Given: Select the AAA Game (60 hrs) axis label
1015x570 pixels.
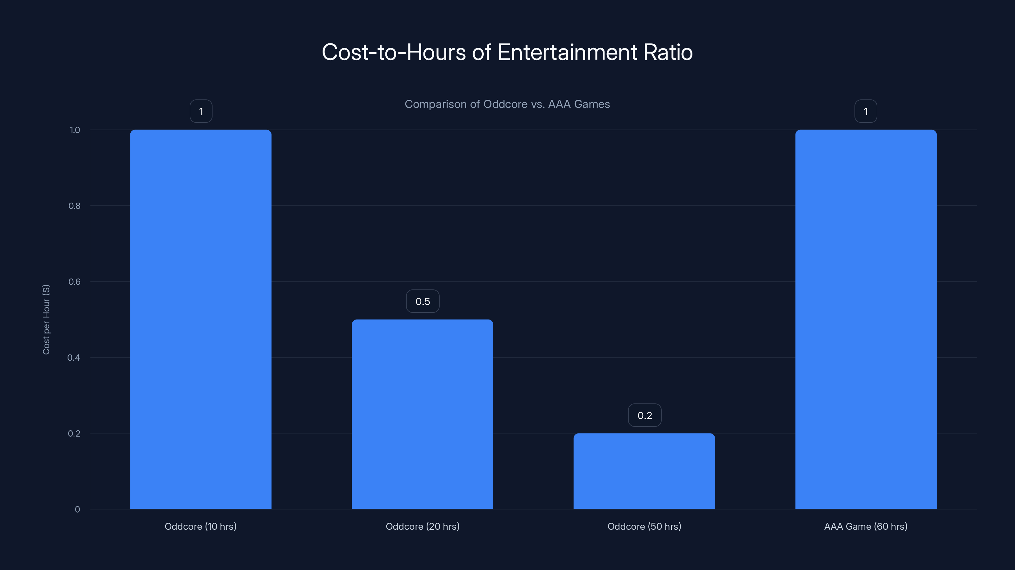Looking at the screenshot, I should coord(865,526).
